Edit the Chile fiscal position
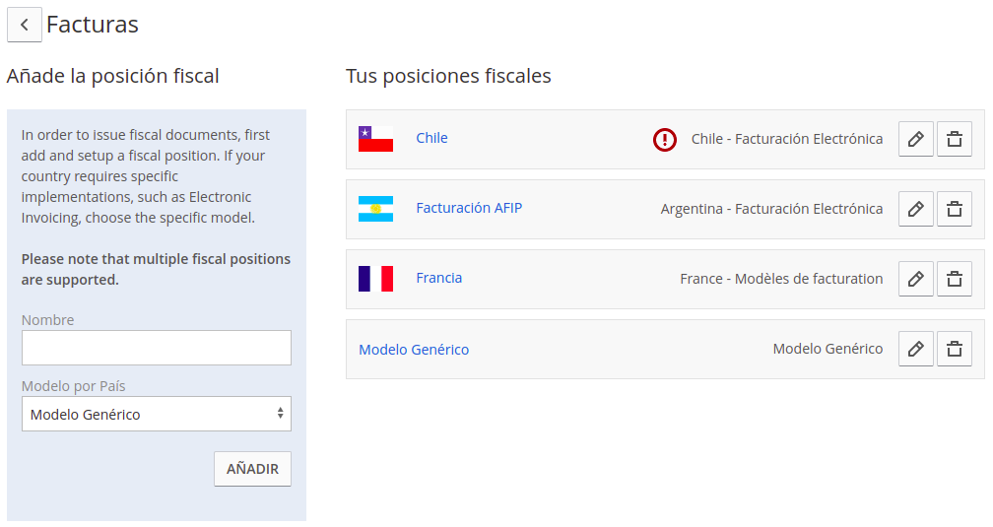 (x=916, y=139)
